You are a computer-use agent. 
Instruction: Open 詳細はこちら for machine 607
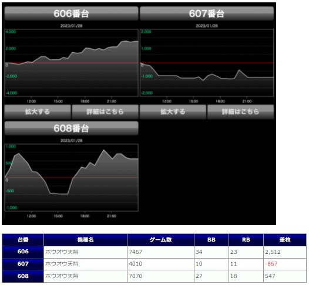coord(240,112)
